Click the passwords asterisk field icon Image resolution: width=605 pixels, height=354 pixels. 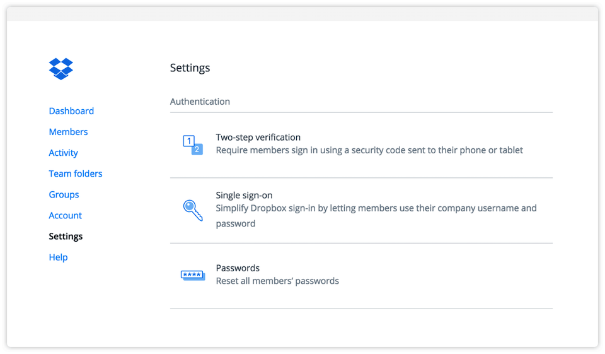tap(193, 275)
